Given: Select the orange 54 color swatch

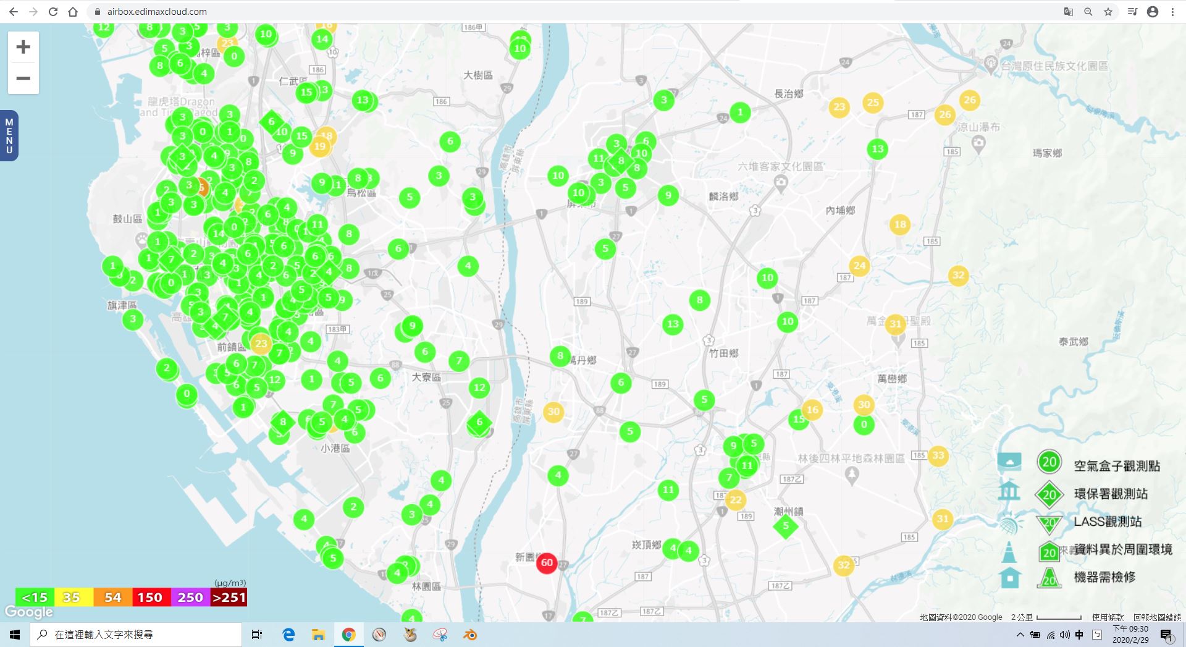Looking at the screenshot, I should pos(112,598).
